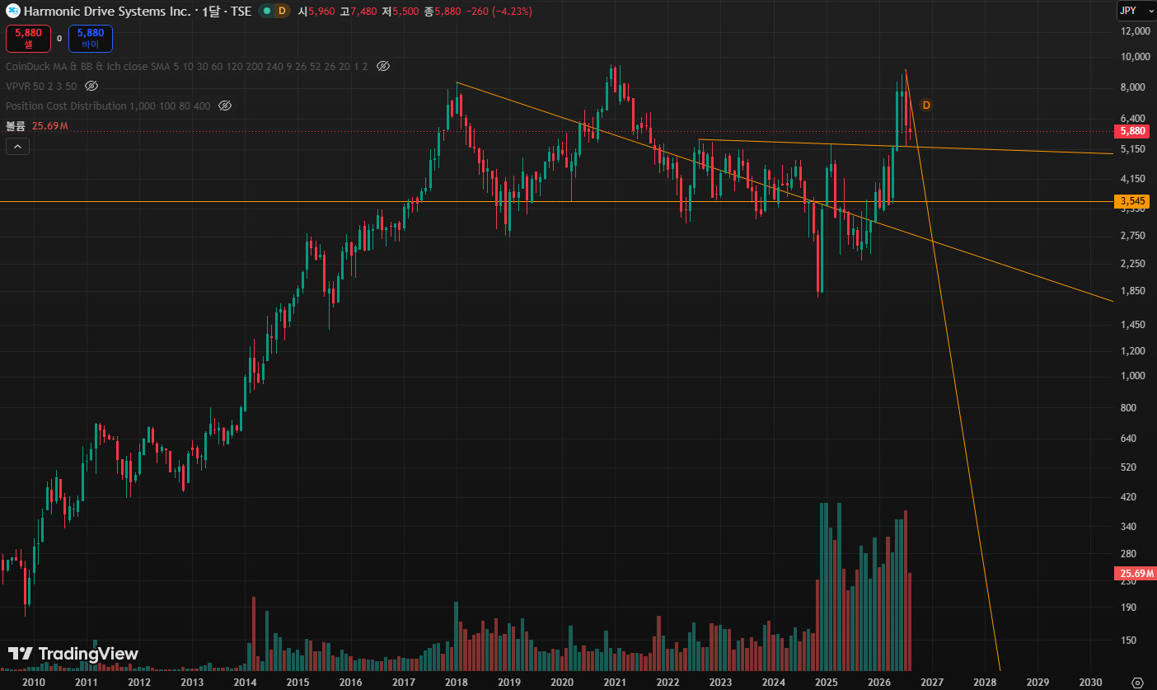Click the 2025 year label on the time axis
The width and height of the screenshot is (1157, 690).
pyautogui.click(x=826, y=683)
